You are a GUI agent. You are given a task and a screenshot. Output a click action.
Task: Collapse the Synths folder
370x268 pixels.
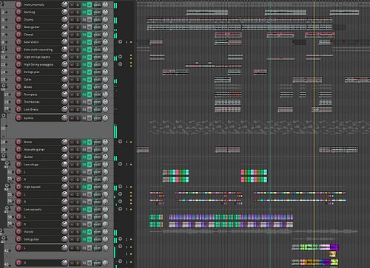4,115
